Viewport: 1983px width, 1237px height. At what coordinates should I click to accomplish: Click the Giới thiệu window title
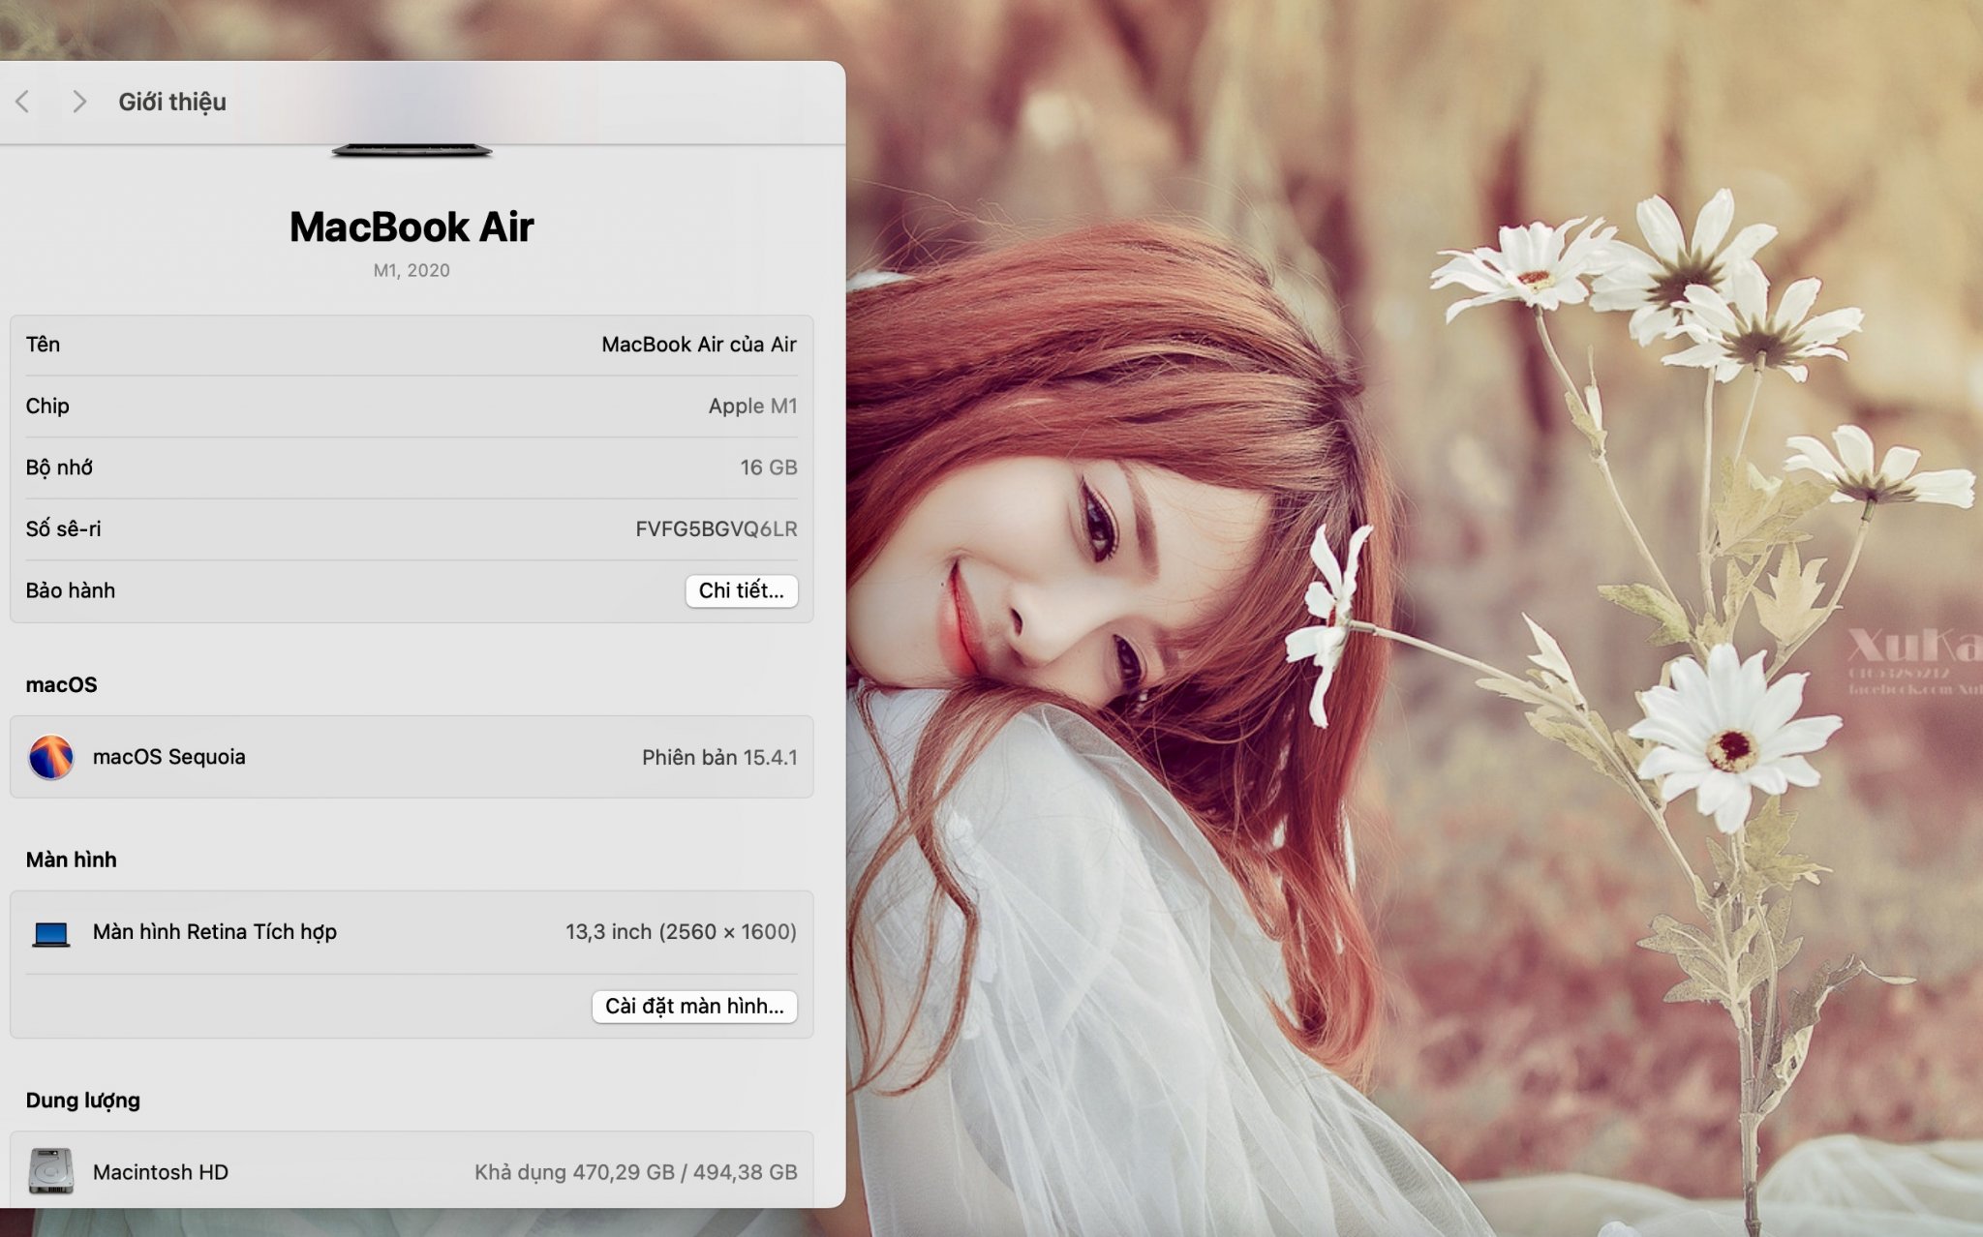172,102
